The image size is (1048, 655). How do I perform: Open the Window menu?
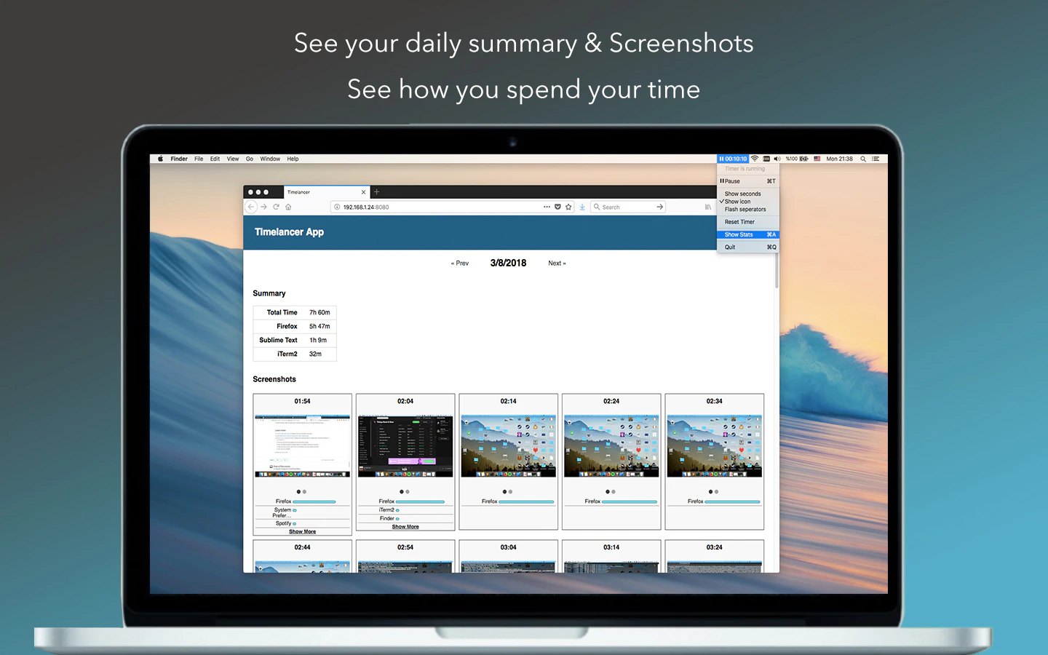(270, 159)
